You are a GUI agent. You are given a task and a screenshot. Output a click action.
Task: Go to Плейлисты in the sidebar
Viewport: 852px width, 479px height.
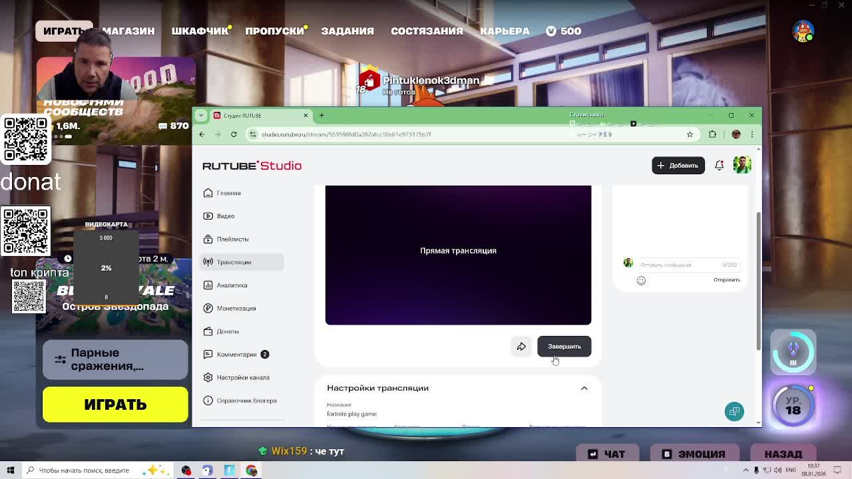(x=242, y=239)
